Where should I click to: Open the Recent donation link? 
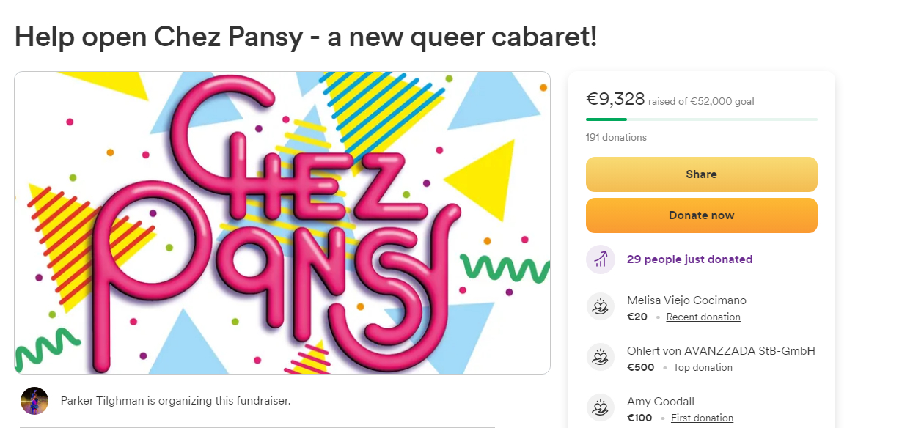[x=703, y=317]
